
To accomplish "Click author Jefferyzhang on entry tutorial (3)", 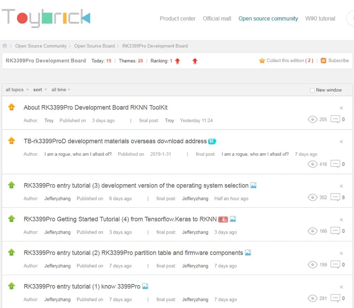I will [x=57, y=199].
